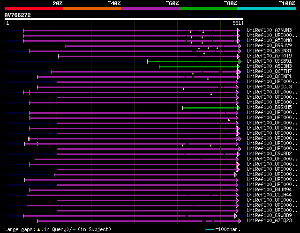Select the UniRef100_Q6FTH7 hit name

tap(269, 72)
